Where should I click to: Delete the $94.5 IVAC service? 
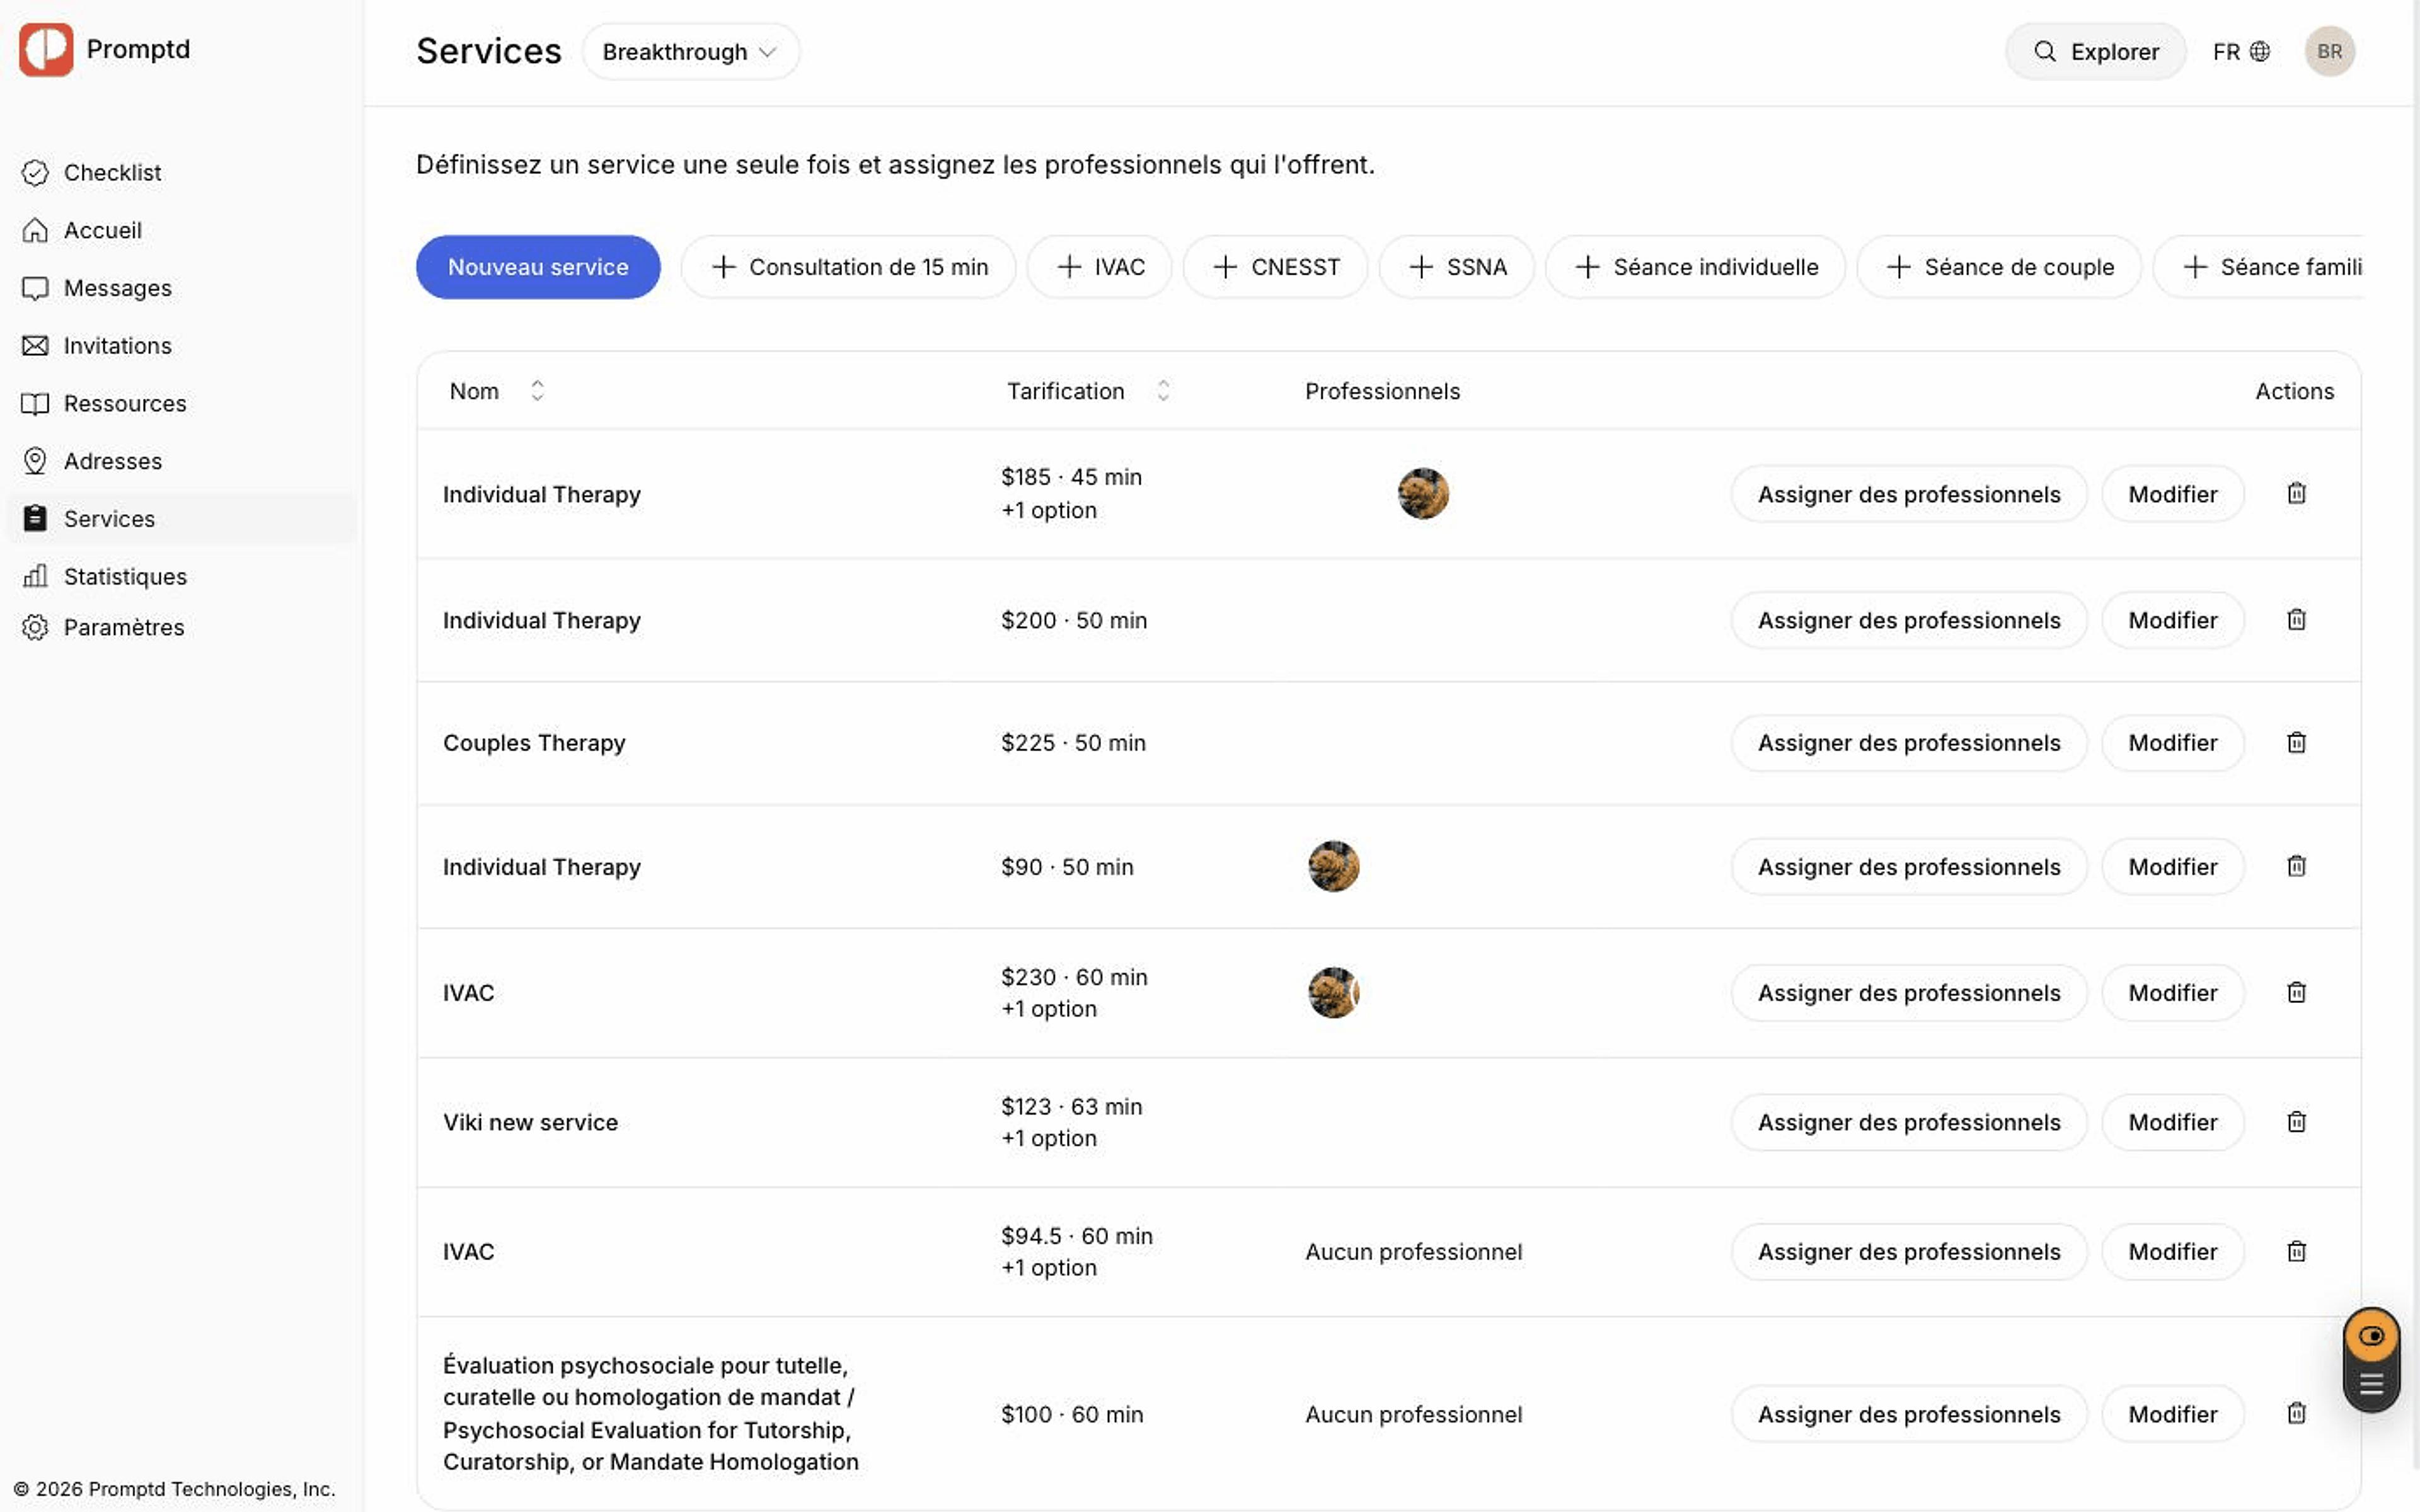pyautogui.click(x=2297, y=1252)
